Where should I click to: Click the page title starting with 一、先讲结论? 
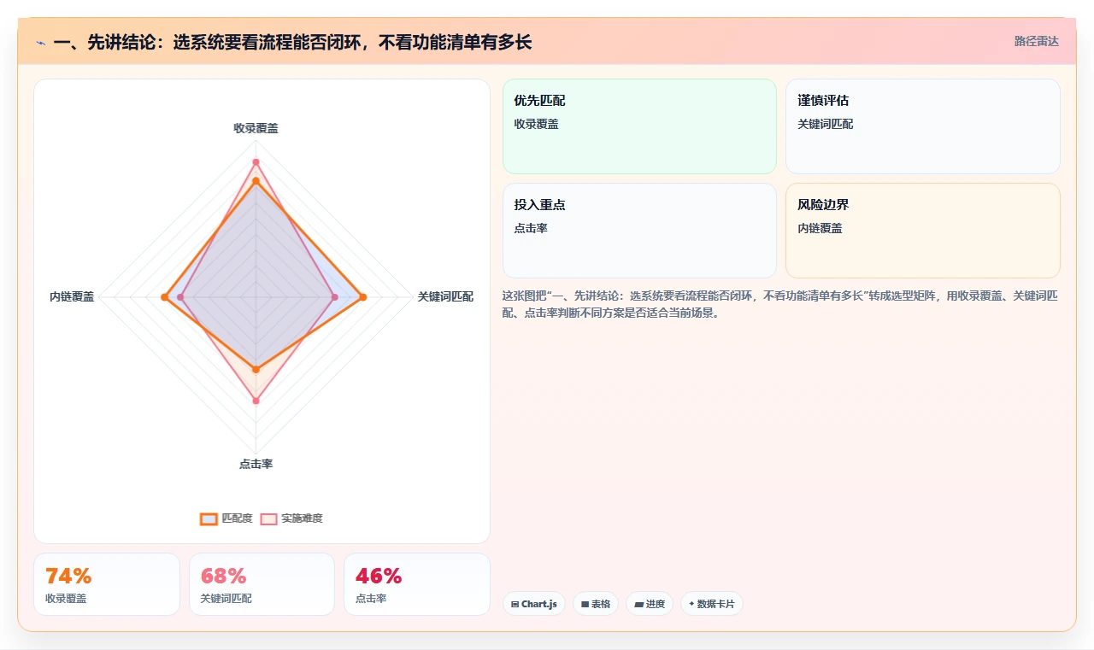pos(292,42)
